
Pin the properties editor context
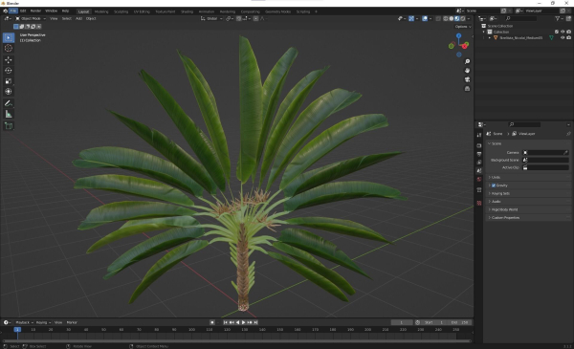coord(568,134)
